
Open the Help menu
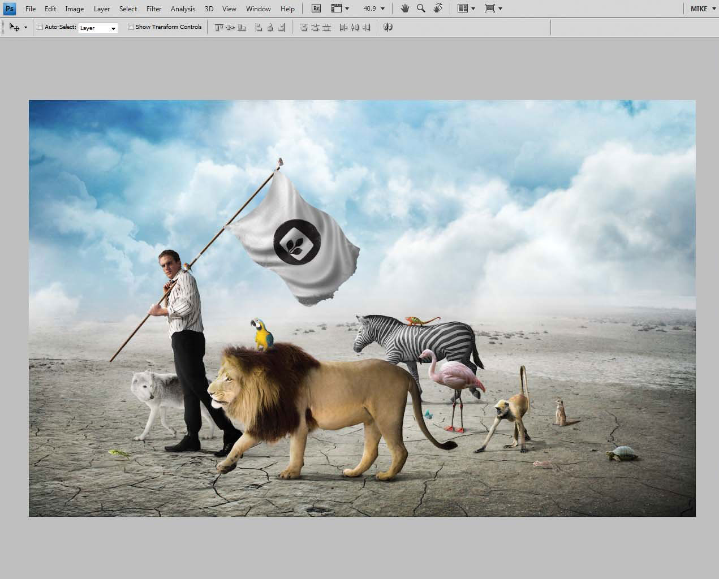tap(287, 8)
